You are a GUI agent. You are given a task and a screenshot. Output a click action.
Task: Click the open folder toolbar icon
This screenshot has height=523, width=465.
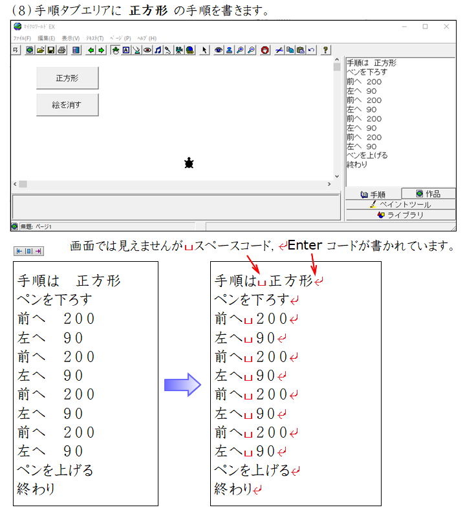pos(40,50)
